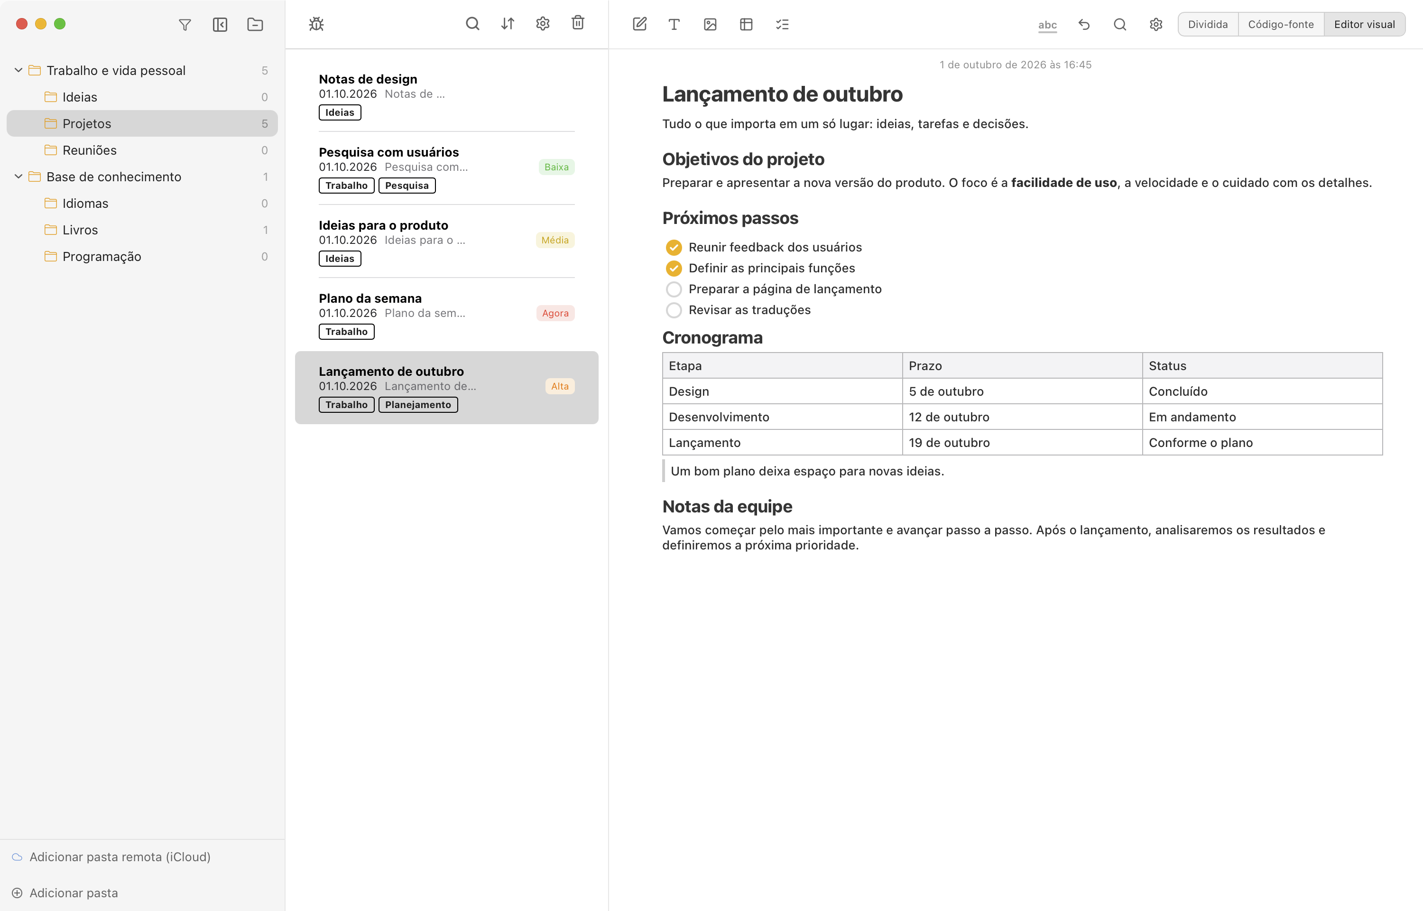This screenshot has height=911, width=1423.
Task: Click the '12 de outubro' table cell
Action: pyautogui.click(x=1022, y=417)
